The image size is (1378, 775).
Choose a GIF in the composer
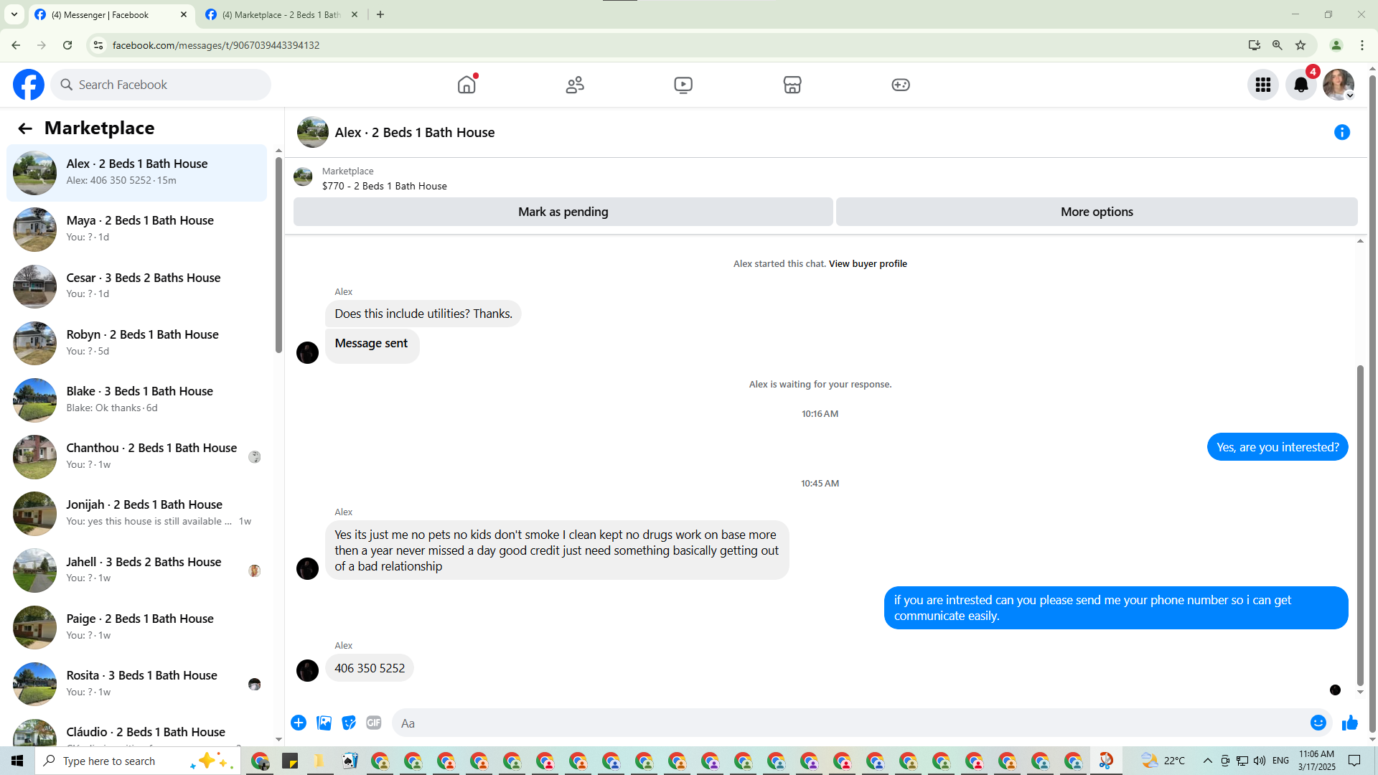374,723
